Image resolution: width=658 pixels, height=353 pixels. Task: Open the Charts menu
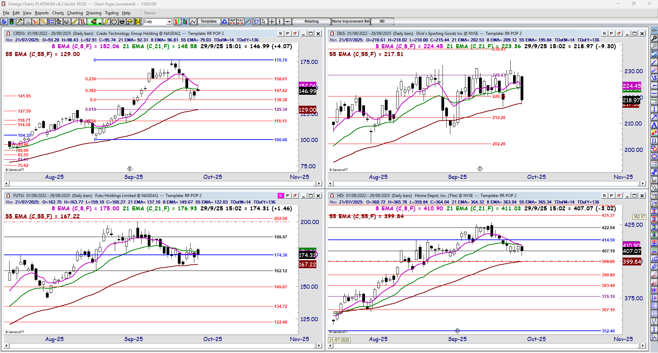pos(58,13)
